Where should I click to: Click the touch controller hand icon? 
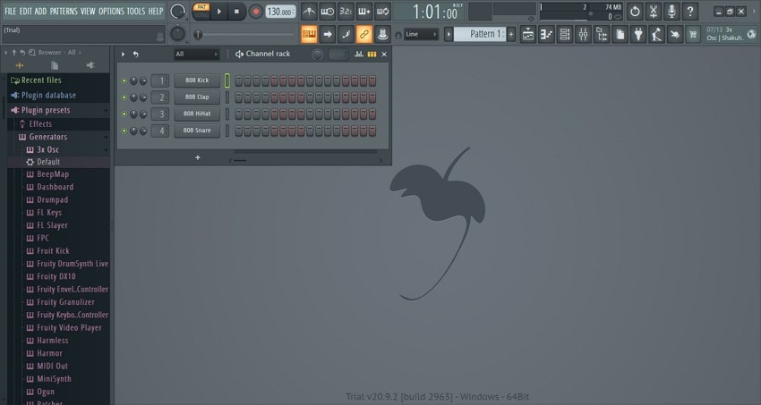(x=675, y=34)
